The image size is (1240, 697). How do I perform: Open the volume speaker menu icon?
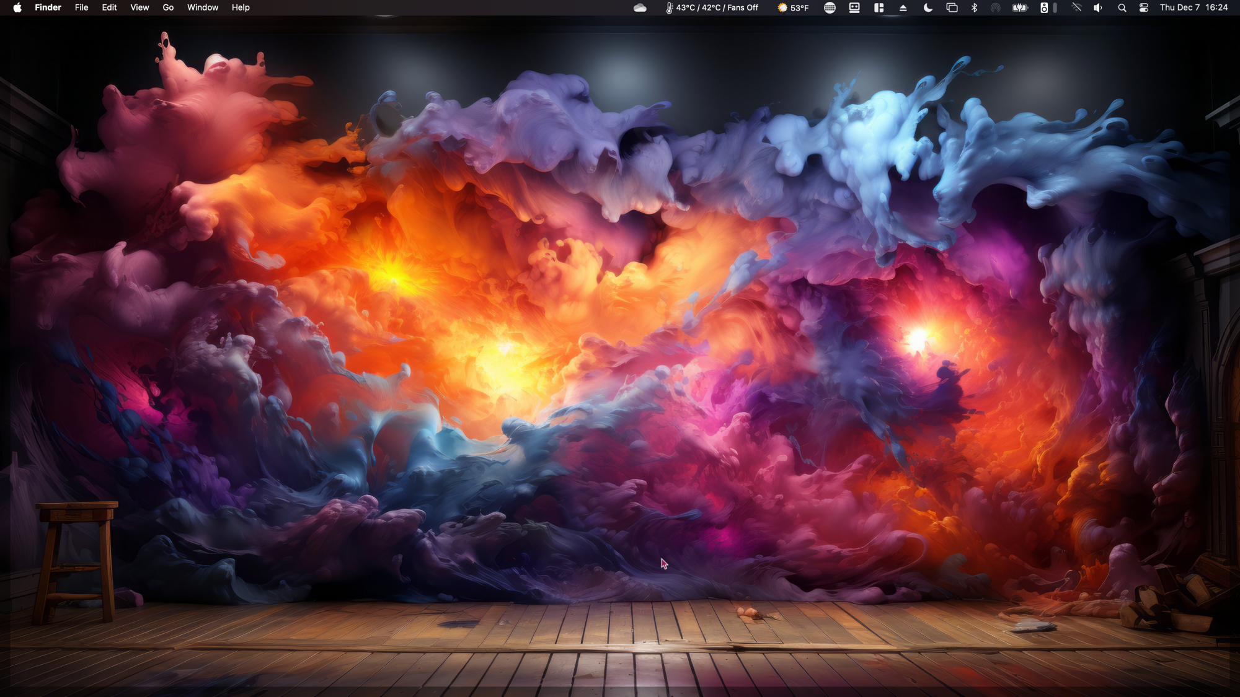pos(1098,7)
